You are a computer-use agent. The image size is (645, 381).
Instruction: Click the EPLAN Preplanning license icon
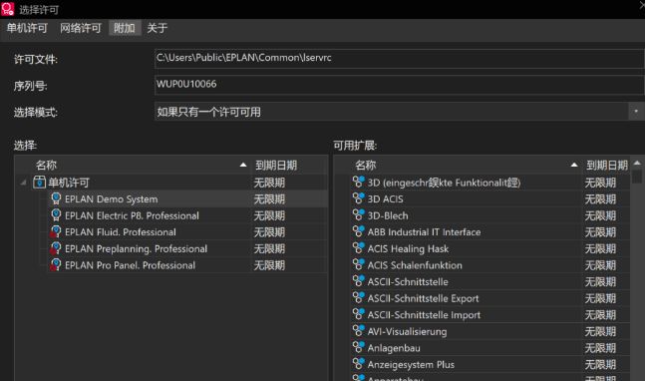[56, 248]
